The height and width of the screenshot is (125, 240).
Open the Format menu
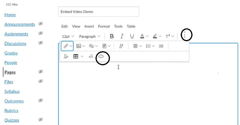click(x=104, y=26)
